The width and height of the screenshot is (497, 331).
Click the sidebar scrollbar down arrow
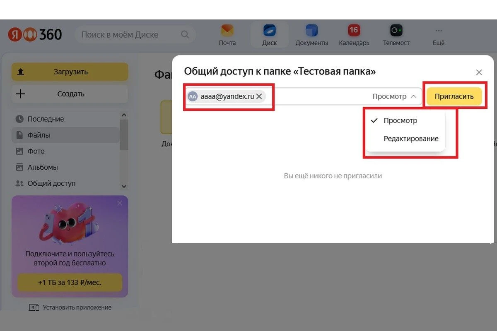pyautogui.click(x=123, y=187)
